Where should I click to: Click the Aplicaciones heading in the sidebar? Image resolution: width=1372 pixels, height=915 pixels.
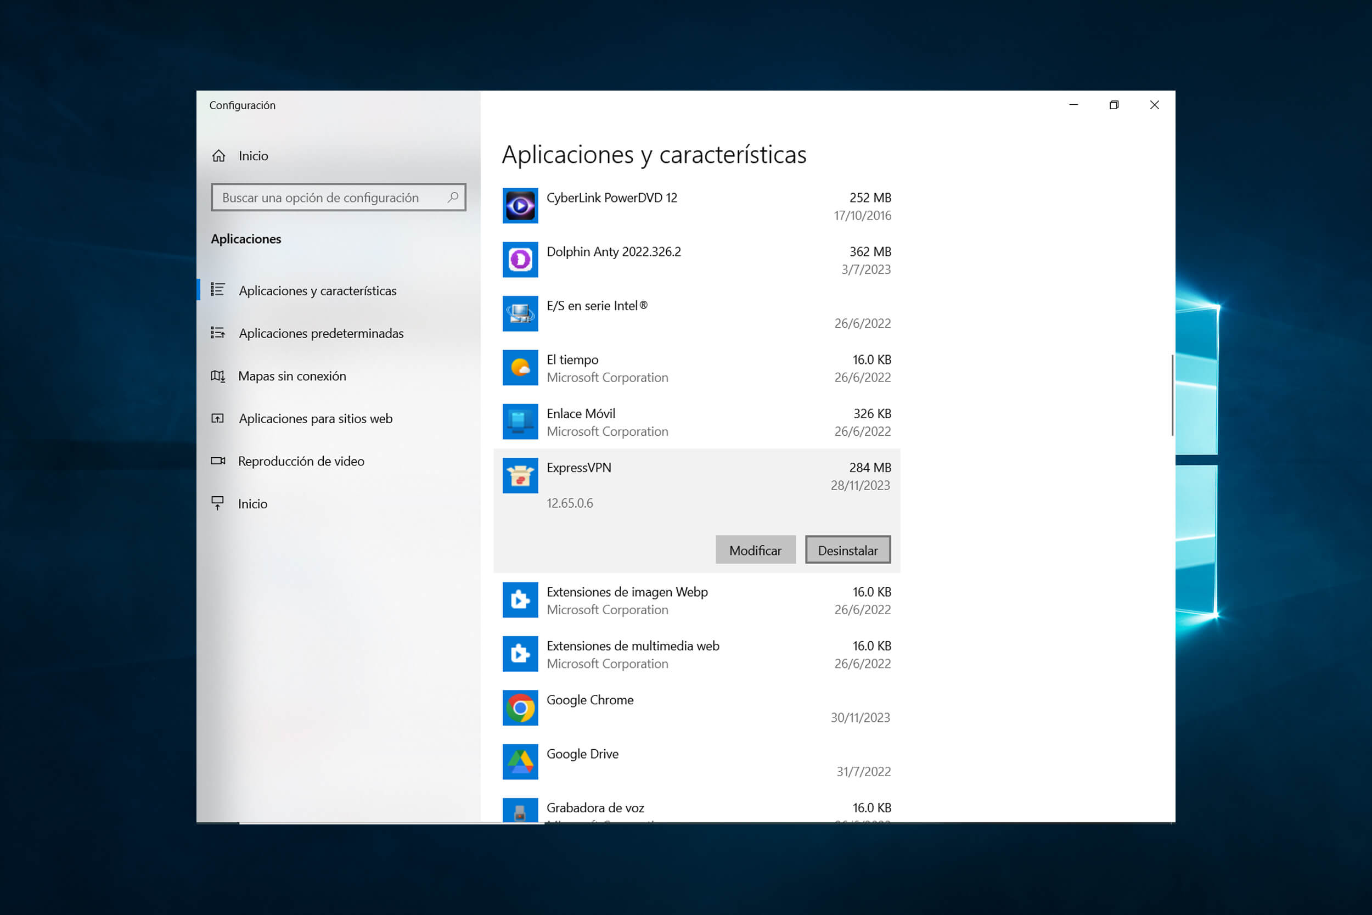click(x=245, y=239)
